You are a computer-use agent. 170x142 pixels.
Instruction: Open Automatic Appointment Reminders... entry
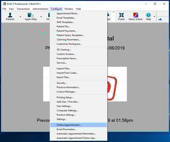(78, 134)
